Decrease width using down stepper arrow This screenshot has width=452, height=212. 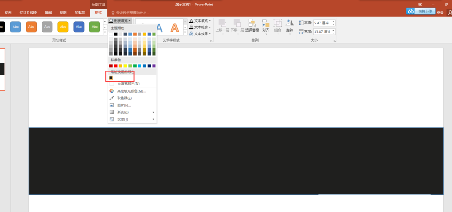point(334,33)
